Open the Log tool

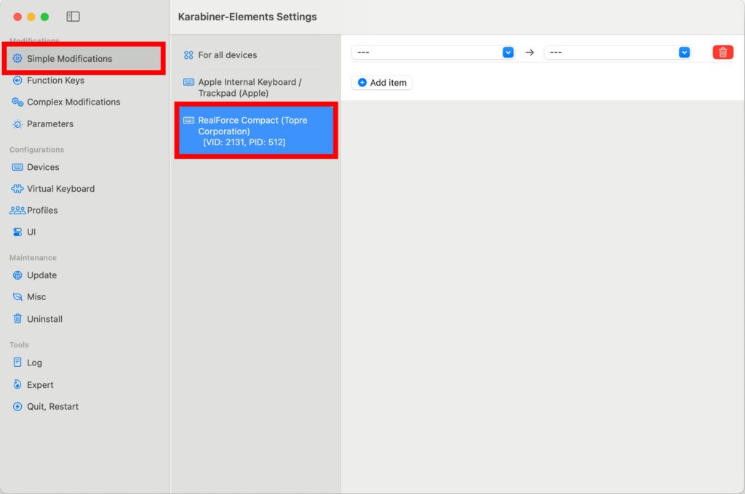tap(34, 363)
